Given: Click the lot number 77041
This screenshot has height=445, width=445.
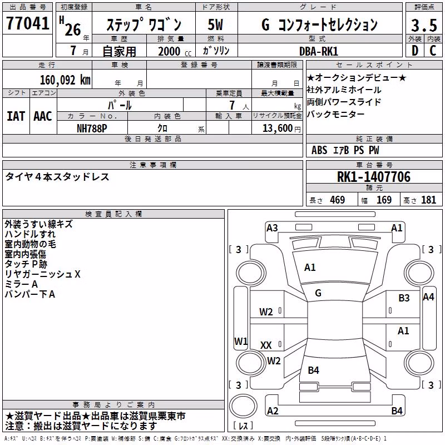Looking at the screenshot, I should point(27,23).
